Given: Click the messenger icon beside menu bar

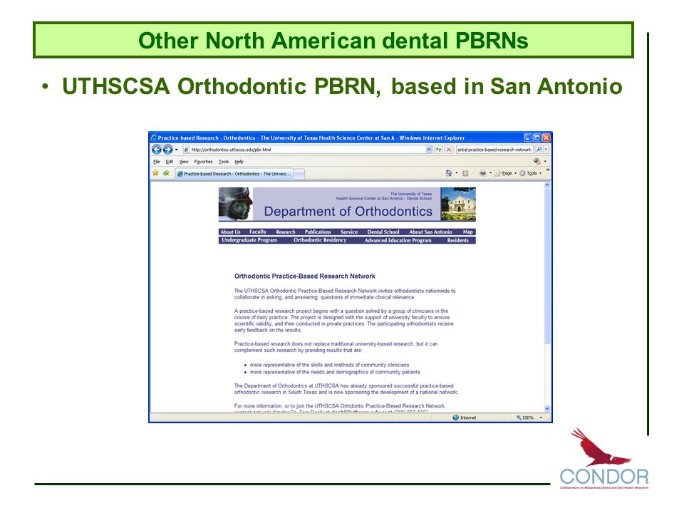Looking at the screenshot, I should [x=537, y=162].
